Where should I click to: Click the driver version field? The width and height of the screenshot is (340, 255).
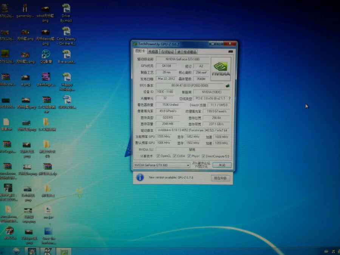[193, 130]
